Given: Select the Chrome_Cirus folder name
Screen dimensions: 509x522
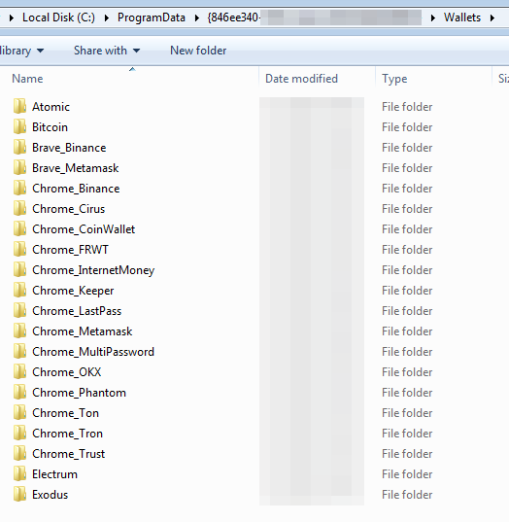Looking at the screenshot, I should coord(69,209).
